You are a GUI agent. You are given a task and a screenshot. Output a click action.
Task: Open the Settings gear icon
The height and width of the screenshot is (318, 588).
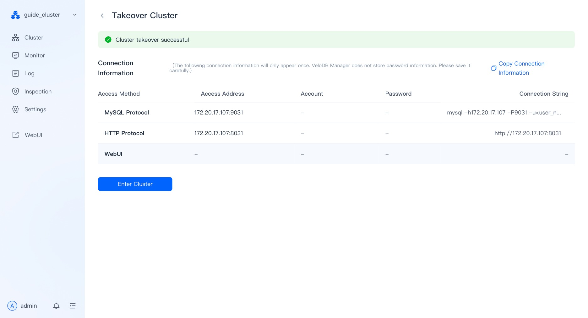15,109
